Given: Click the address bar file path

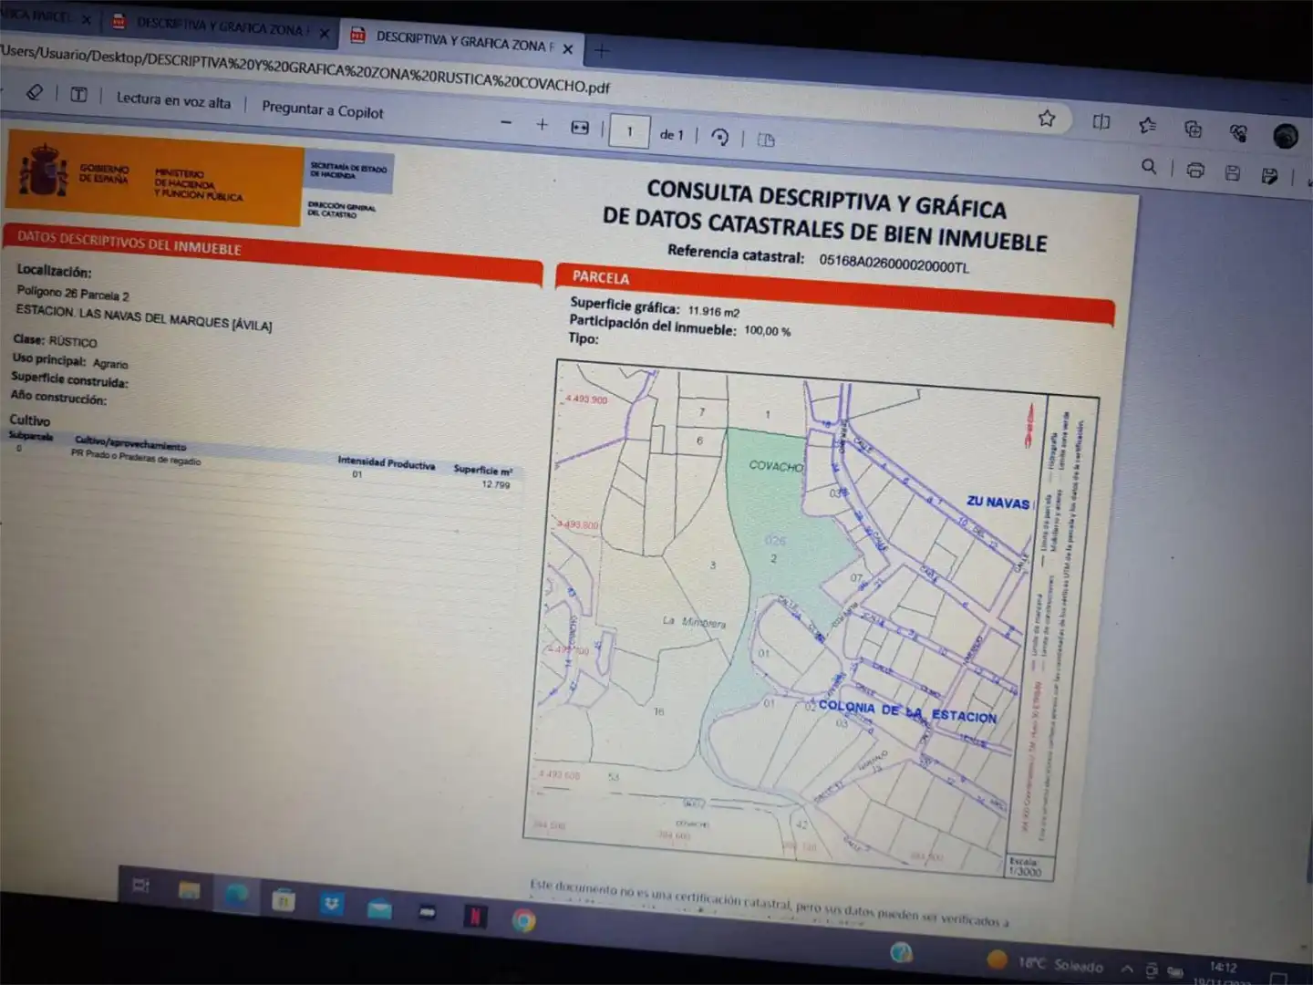Looking at the screenshot, I should point(305,70).
